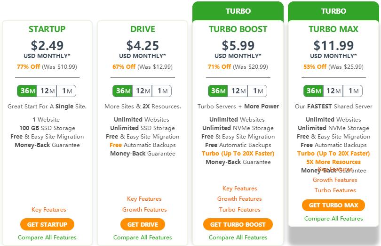Choose 12M term for Turbo Max plan
The image size is (381, 246).
point(333,91)
